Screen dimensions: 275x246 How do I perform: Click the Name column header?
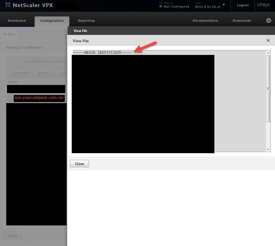pyautogui.click(x=13, y=82)
